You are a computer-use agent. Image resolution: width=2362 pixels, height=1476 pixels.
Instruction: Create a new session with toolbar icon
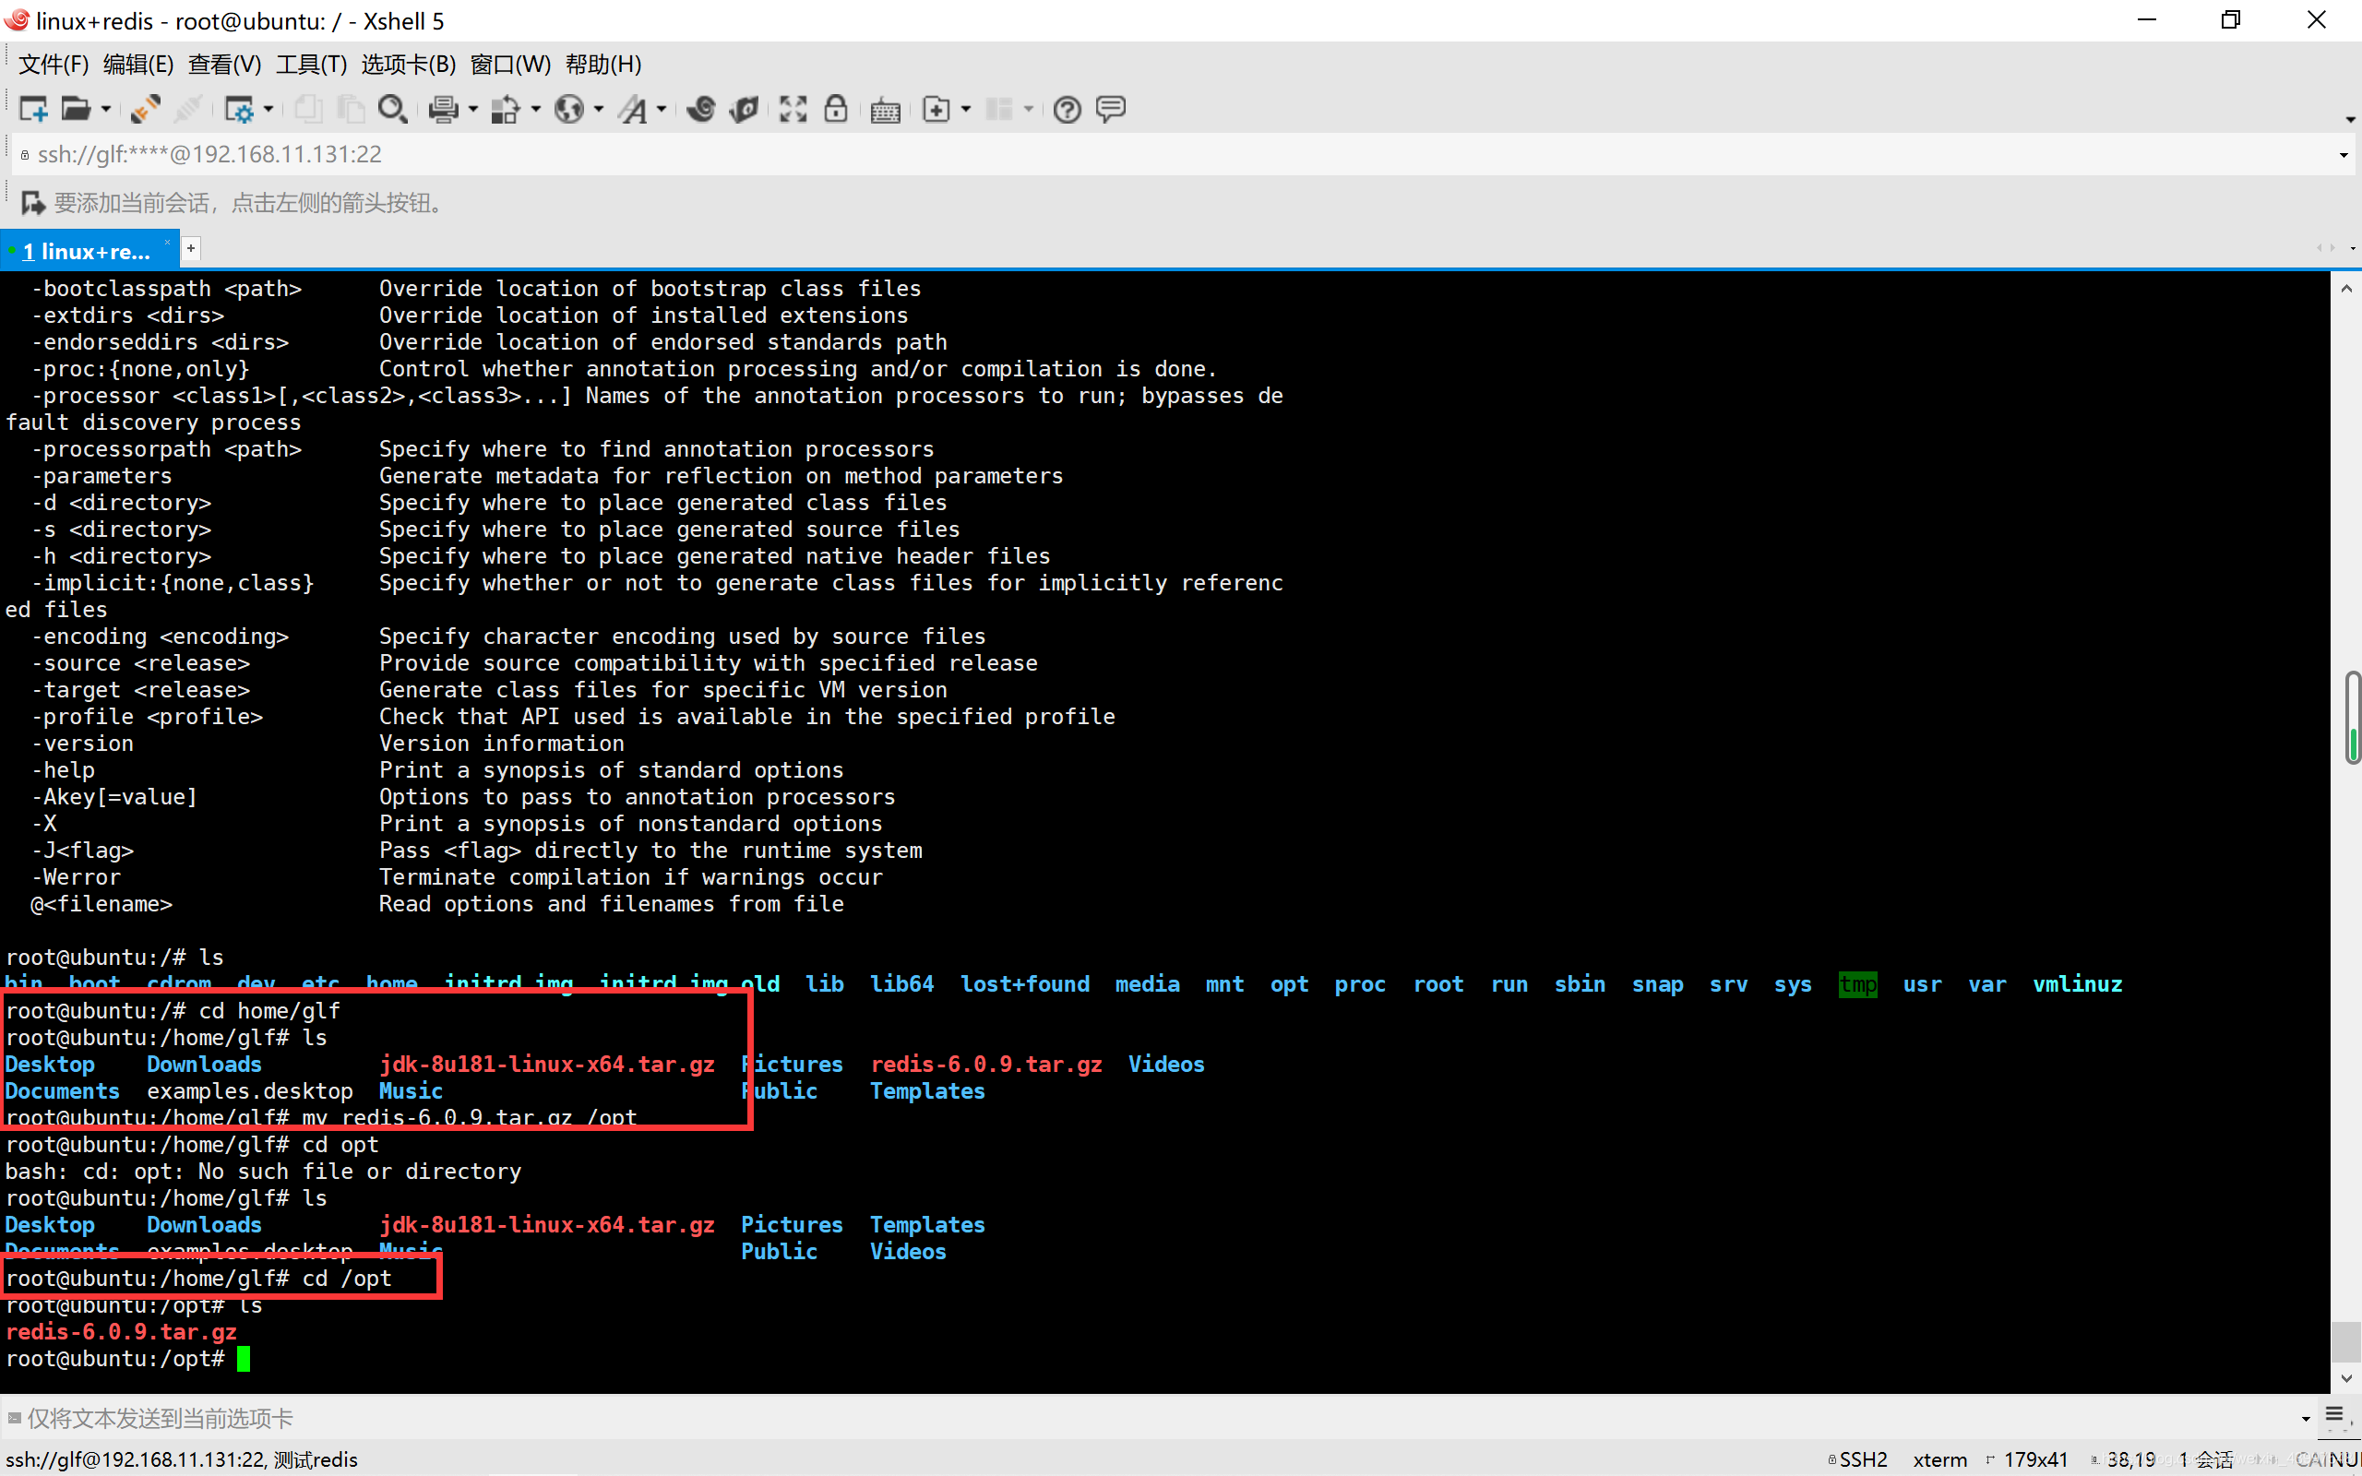pyautogui.click(x=33, y=110)
